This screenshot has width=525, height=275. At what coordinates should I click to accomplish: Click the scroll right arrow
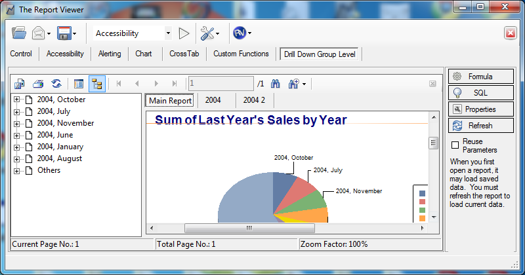(422, 229)
